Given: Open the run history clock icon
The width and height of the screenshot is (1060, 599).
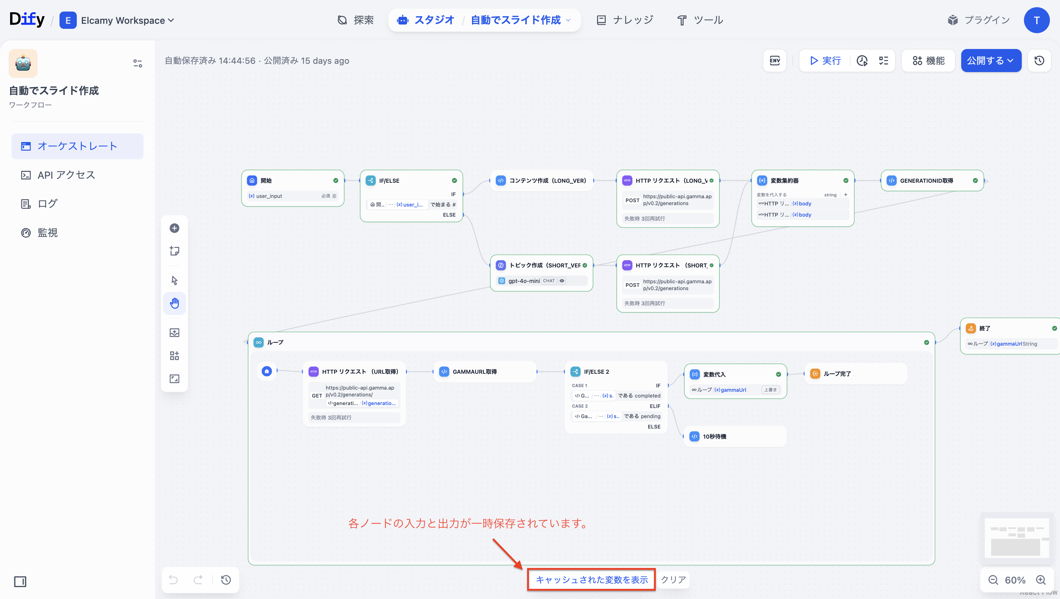Looking at the screenshot, I should [x=862, y=61].
